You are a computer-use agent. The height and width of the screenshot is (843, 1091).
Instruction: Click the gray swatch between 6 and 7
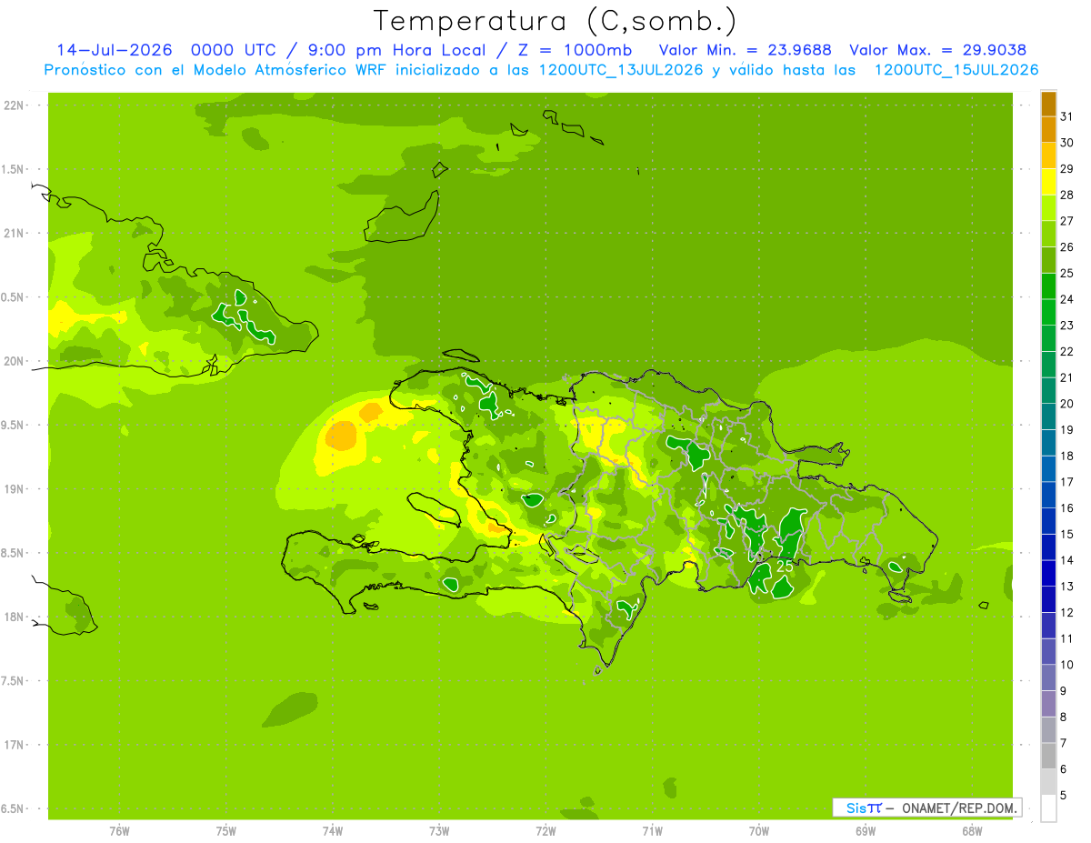click(1048, 757)
